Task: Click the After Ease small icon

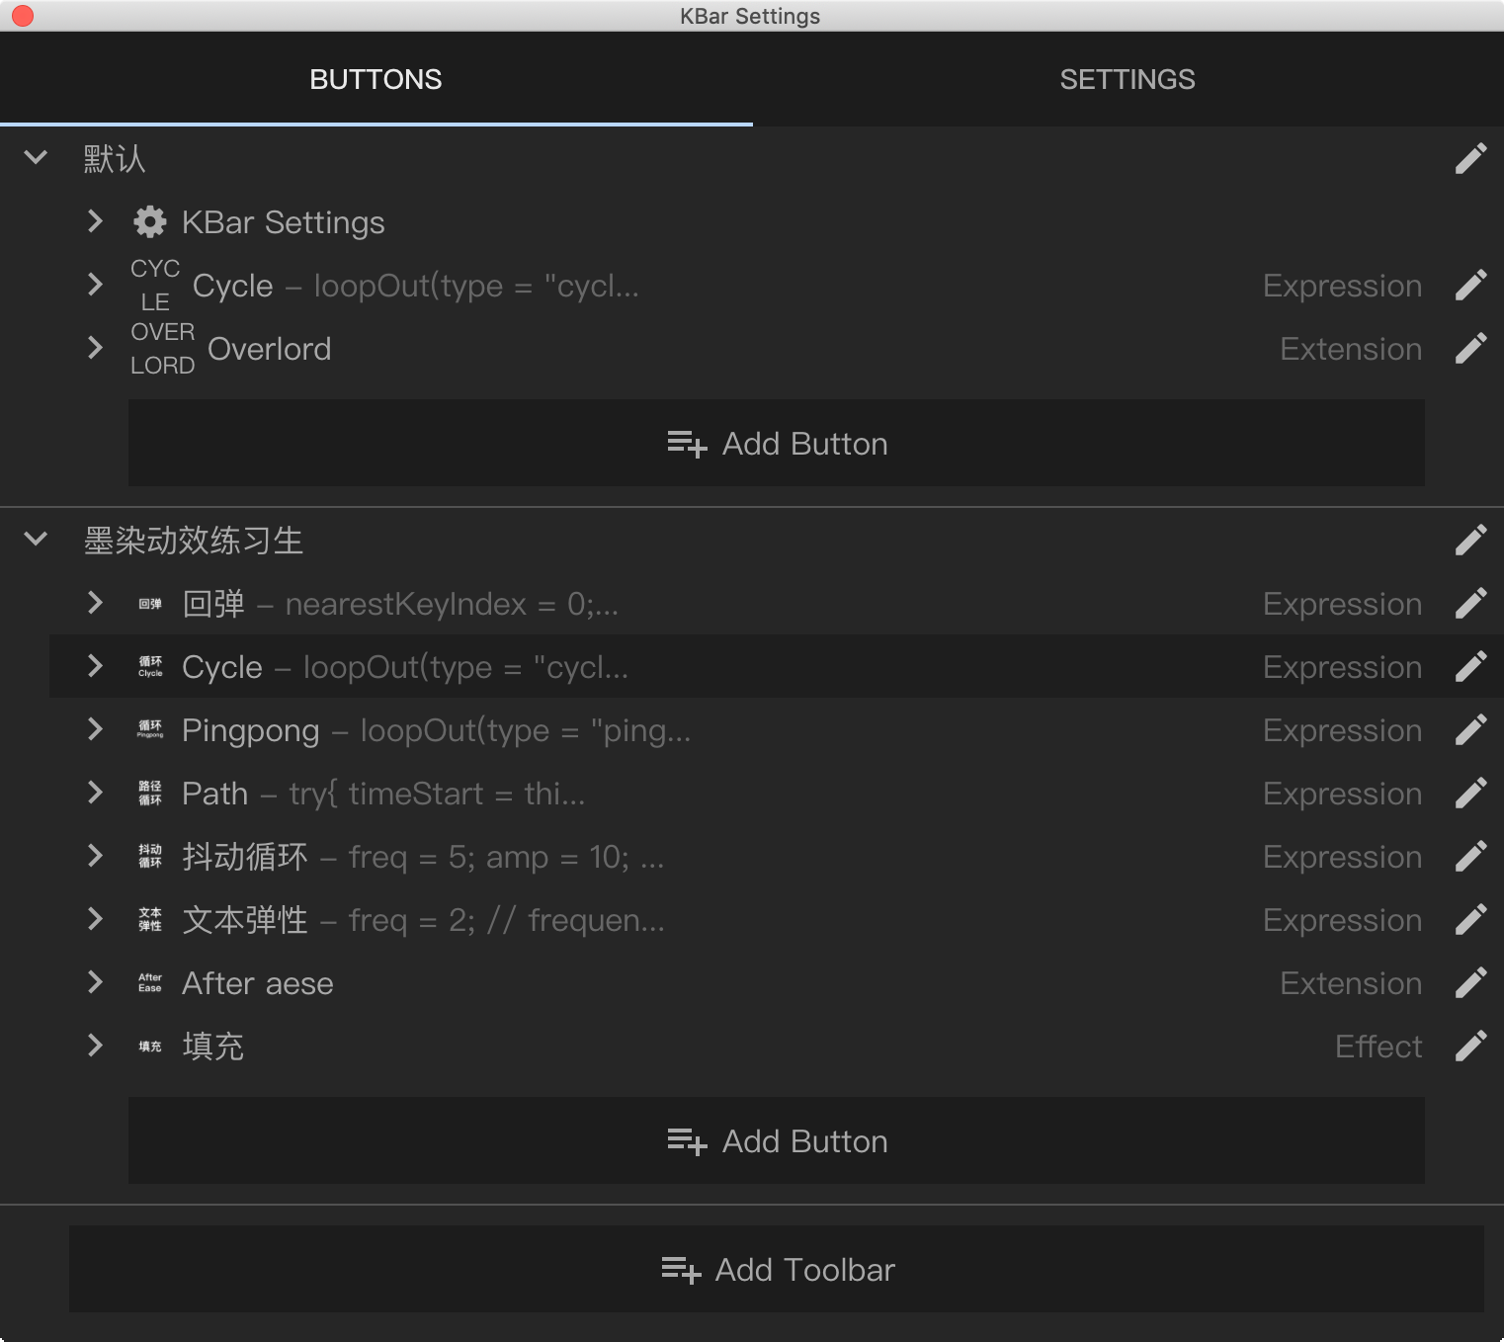Action: 150,982
